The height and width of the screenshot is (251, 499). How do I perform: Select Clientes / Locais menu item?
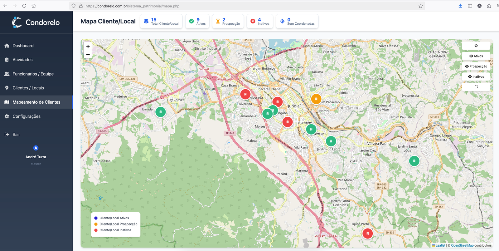pyautogui.click(x=28, y=88)
